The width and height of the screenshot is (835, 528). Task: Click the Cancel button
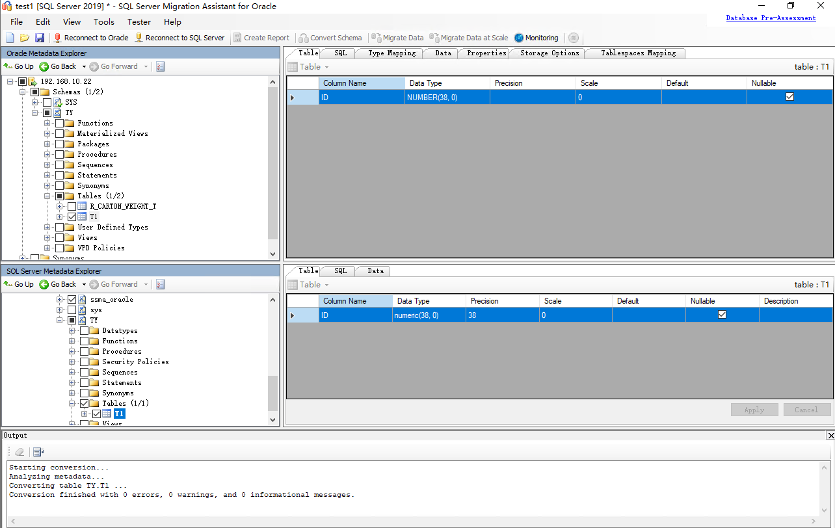click(x=806, y=410)
